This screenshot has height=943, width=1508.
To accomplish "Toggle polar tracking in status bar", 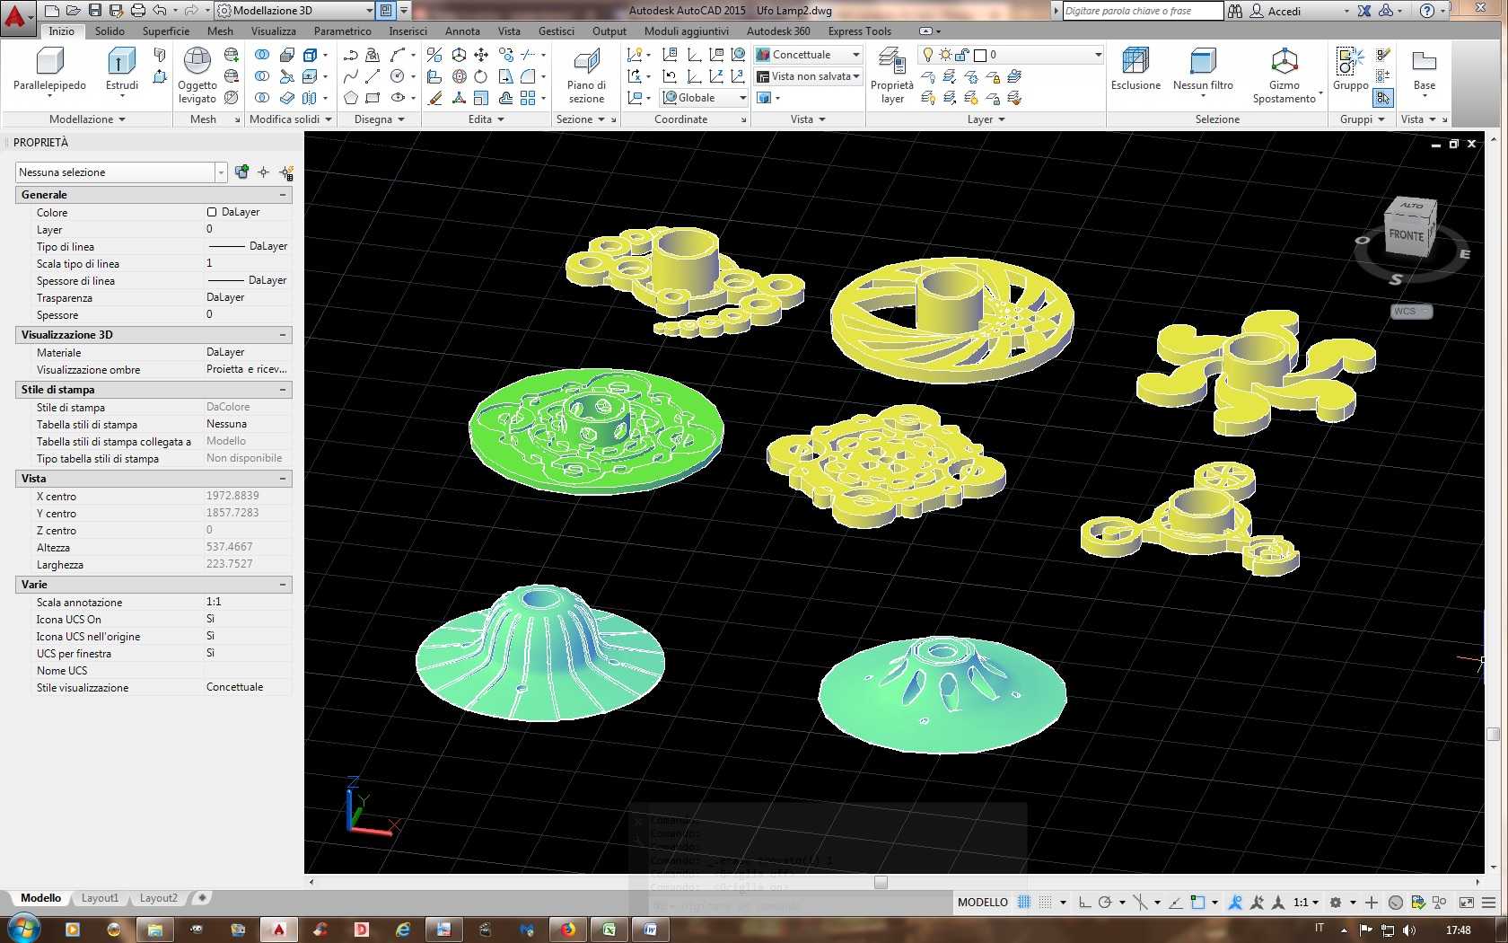I will (1105, 903).
